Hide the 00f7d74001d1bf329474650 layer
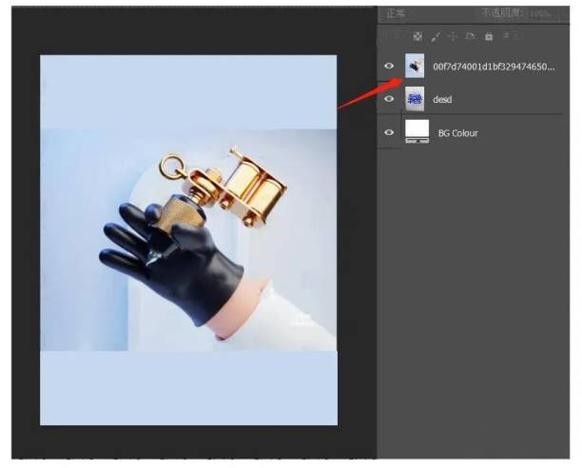This screenshot has height=468, width=582. point(388,66)
